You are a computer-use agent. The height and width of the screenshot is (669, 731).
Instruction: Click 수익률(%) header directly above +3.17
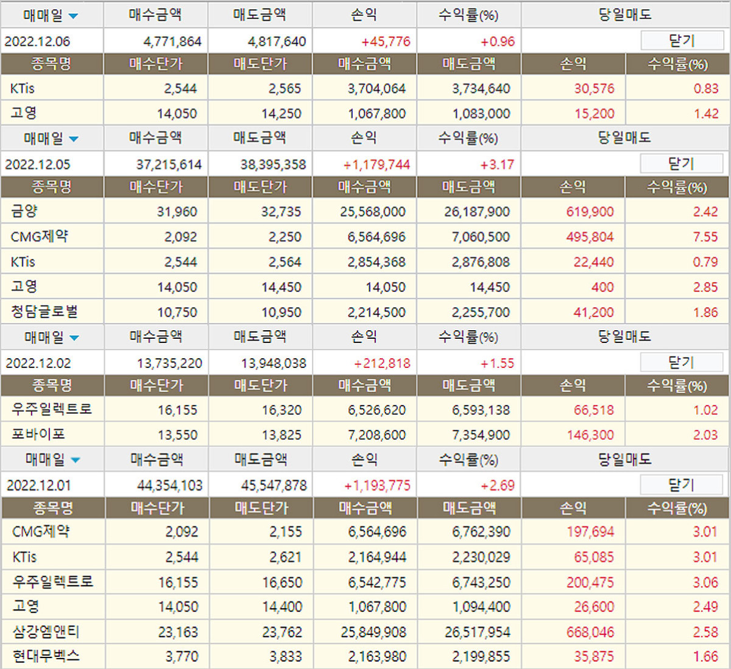tap(468, 138)
